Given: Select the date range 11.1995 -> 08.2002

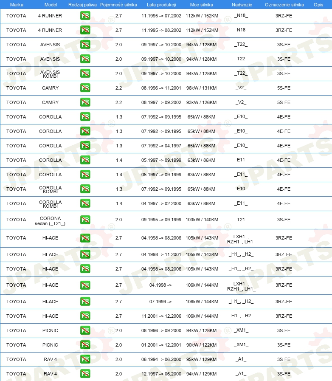Looking at the screenshot, I should tap(161, 30).
